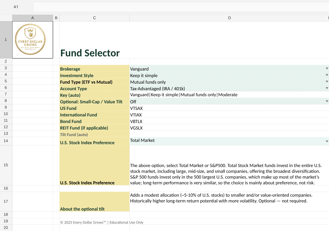Click the Fund Selector title

click(90, 53)
